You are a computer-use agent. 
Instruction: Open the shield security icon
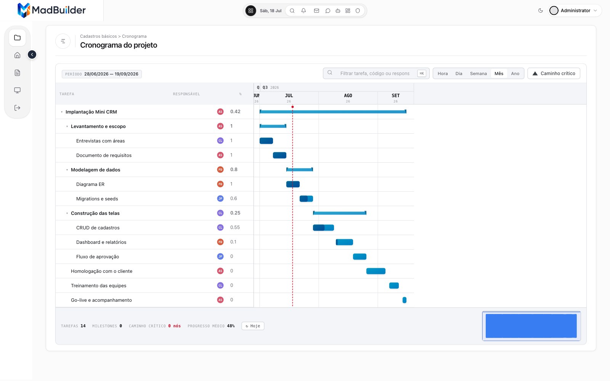point(358,11)
